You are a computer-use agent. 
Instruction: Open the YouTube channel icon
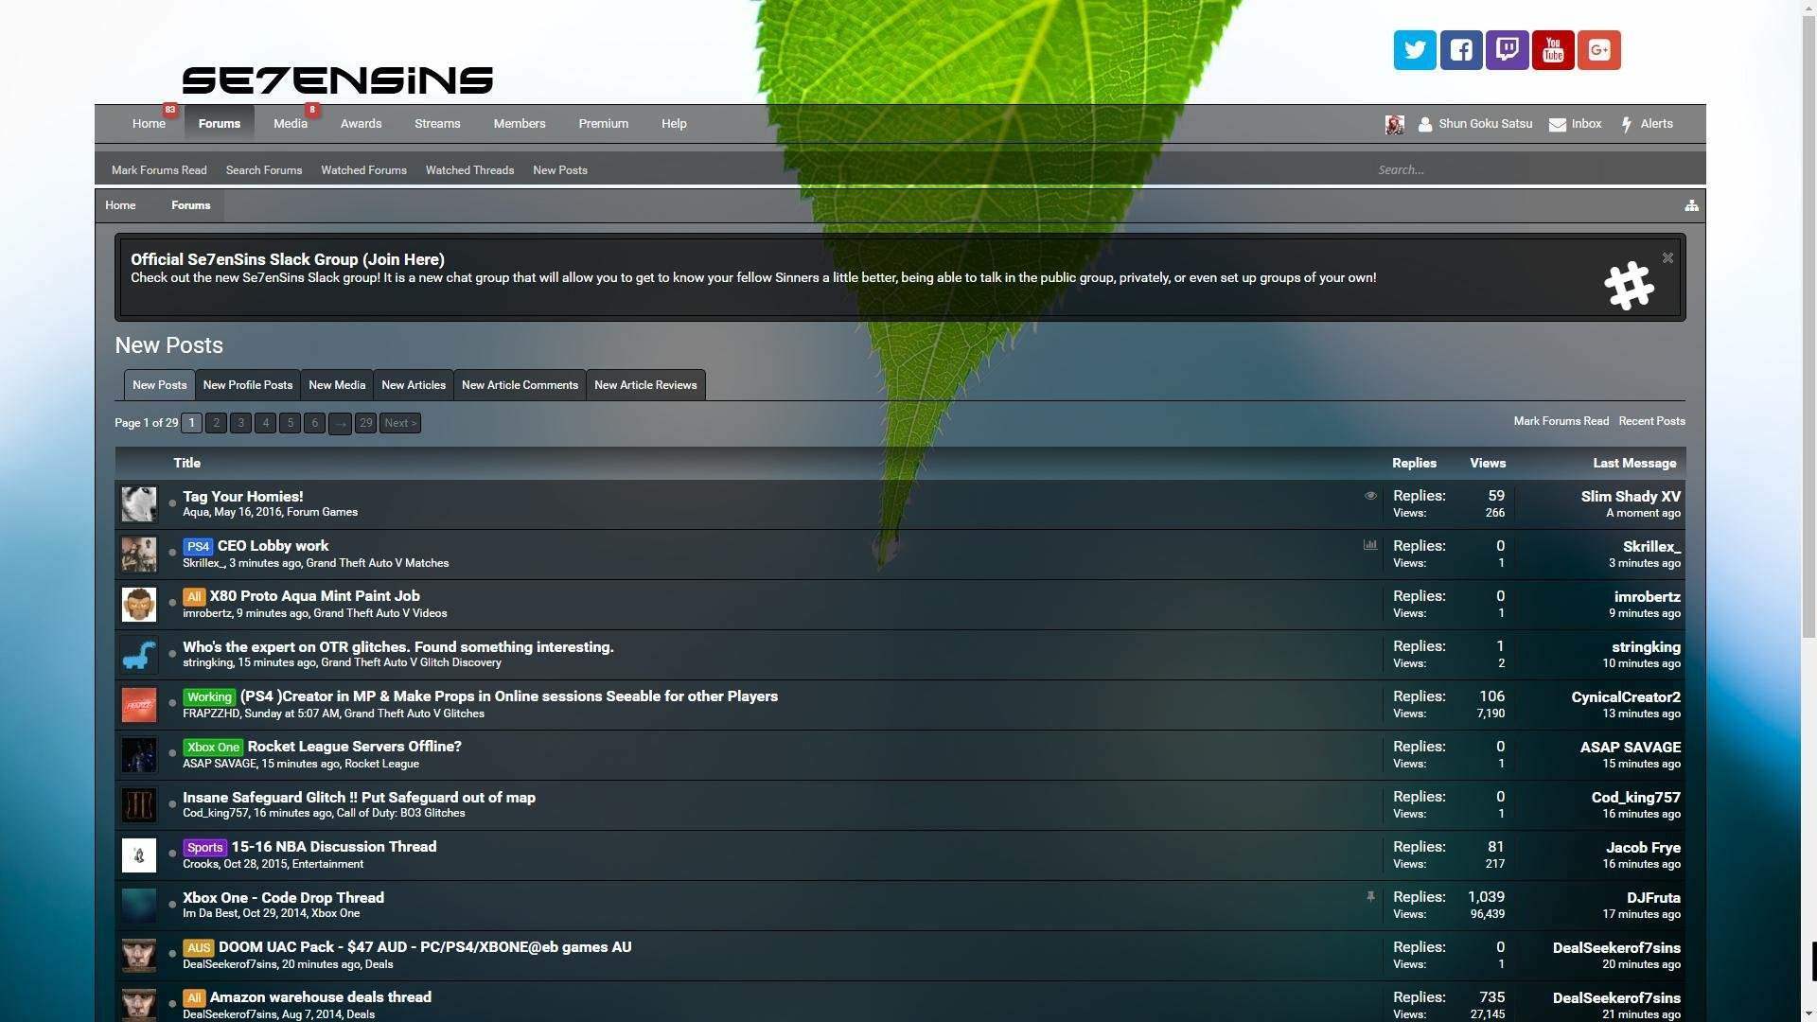coord(1553,50)
